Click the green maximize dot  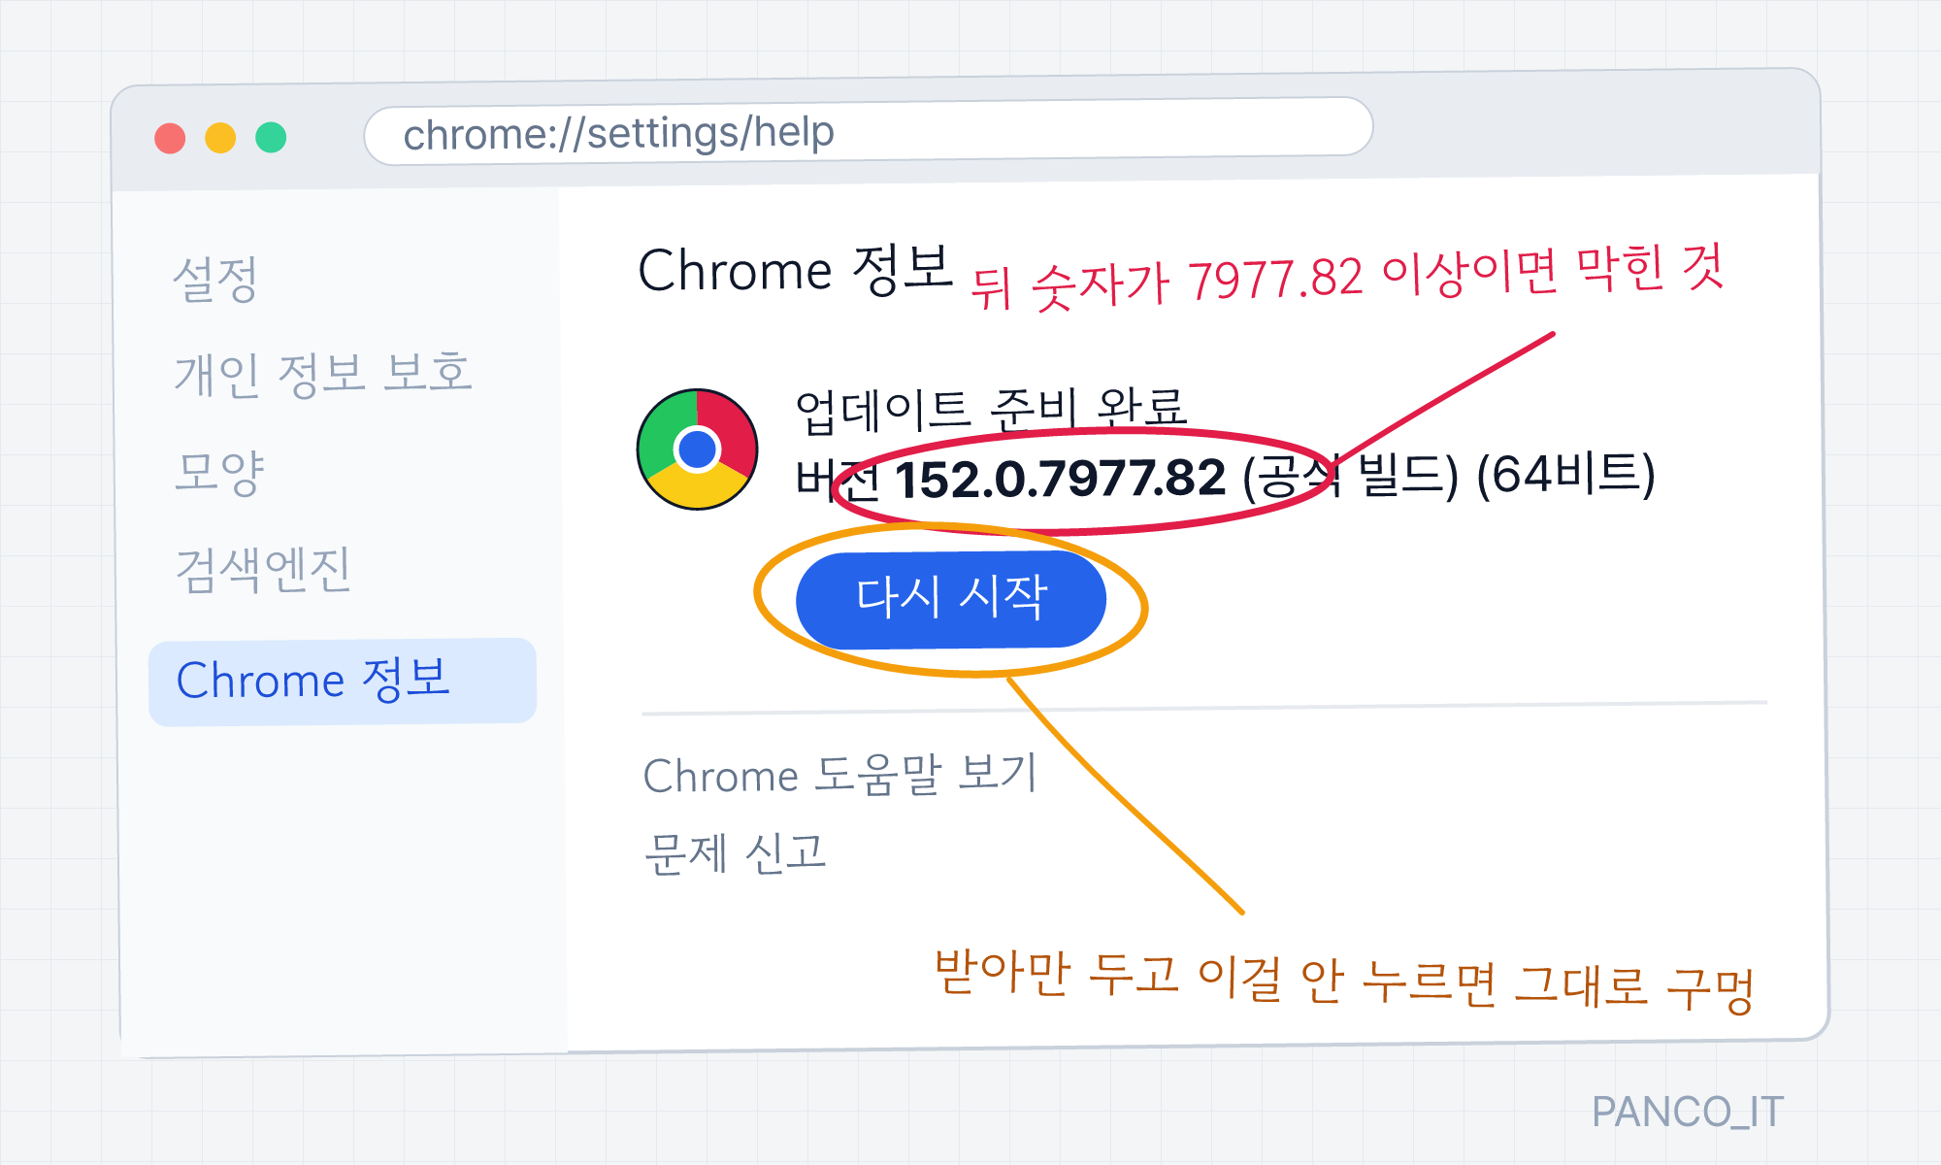point(271,137)
